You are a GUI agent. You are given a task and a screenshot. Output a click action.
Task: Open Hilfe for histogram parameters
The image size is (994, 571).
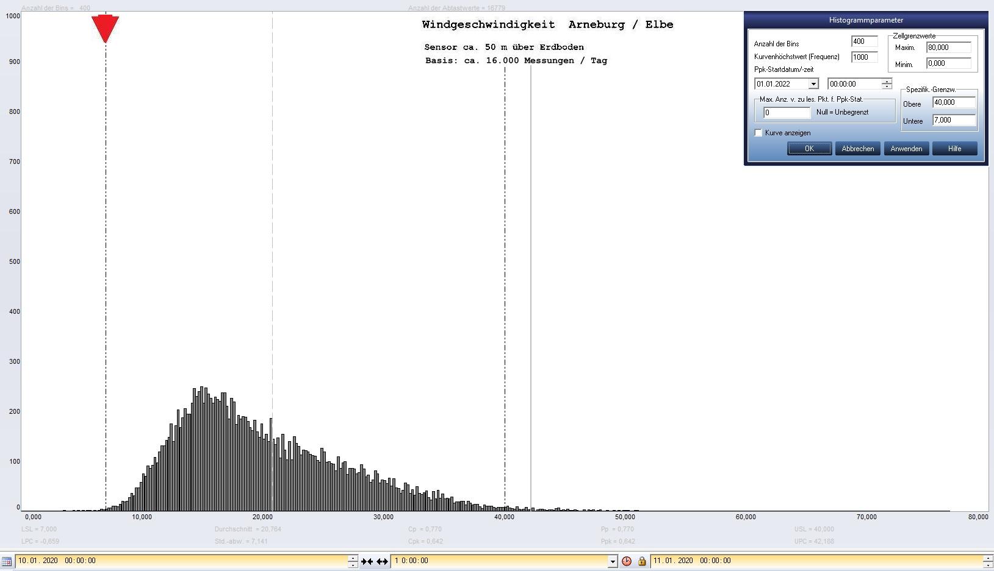click(954, 149)
